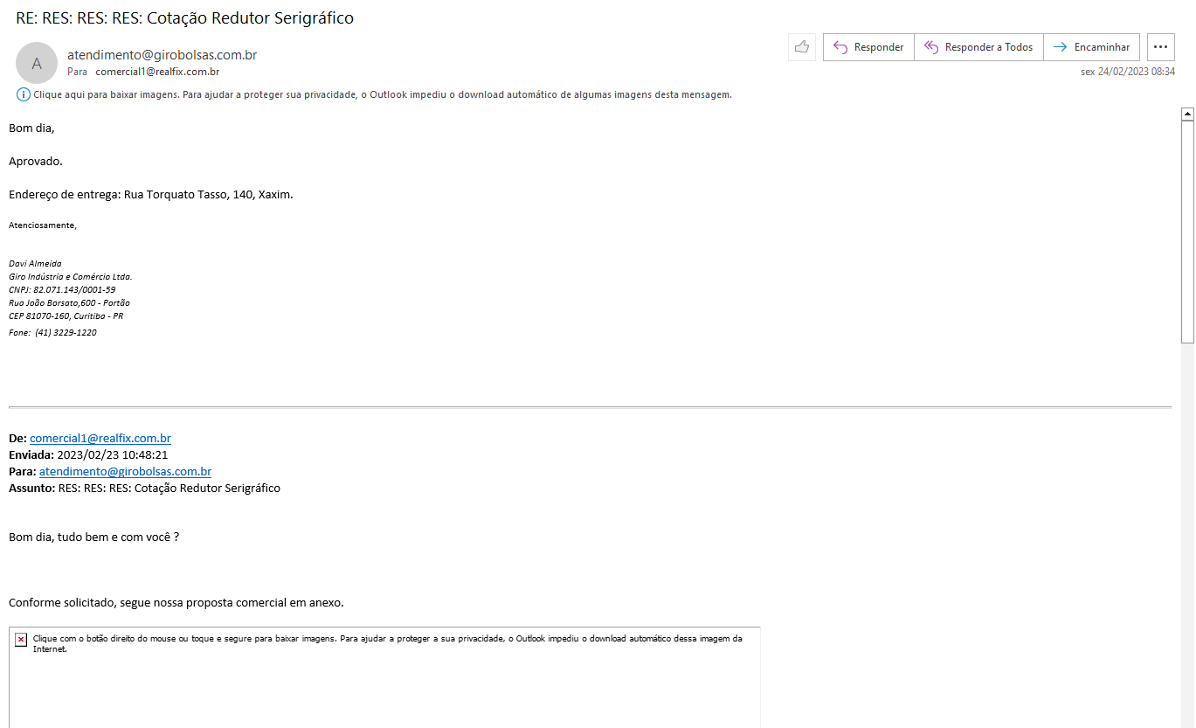1196x728 pixels.
Task: Click the email subject title at the top
Action: pos(184,18)
